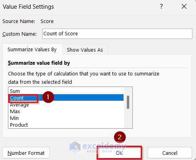
Task: Close the Value Field Settings dialog
Action: pyautogui.click(x=184, y=6)
